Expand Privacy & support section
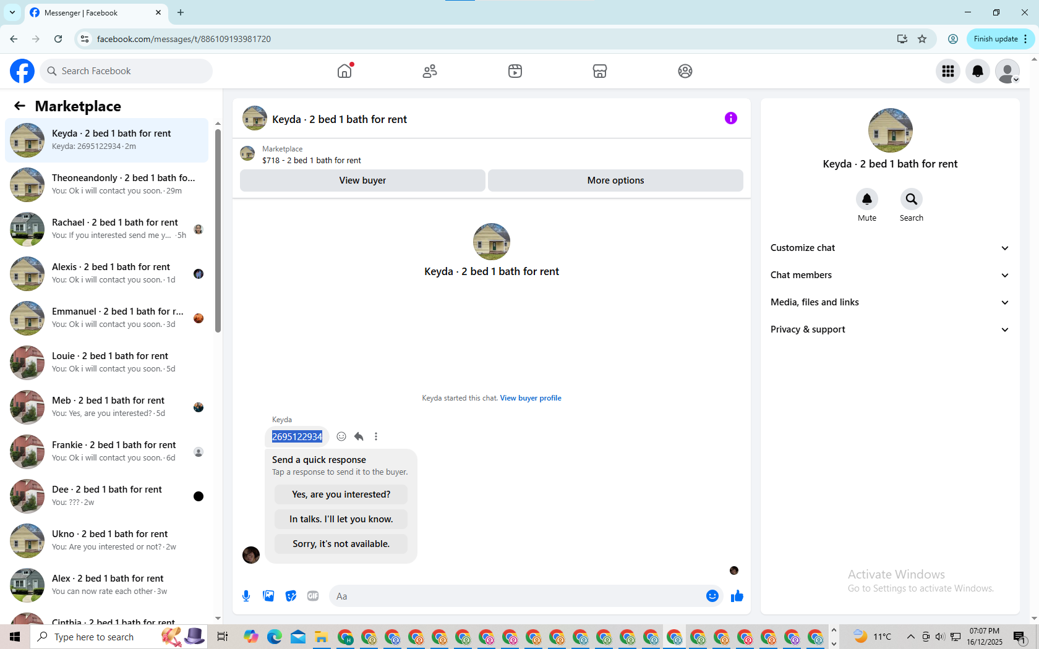The width and height of the screenshot is (1039, 649). (890, 329)
